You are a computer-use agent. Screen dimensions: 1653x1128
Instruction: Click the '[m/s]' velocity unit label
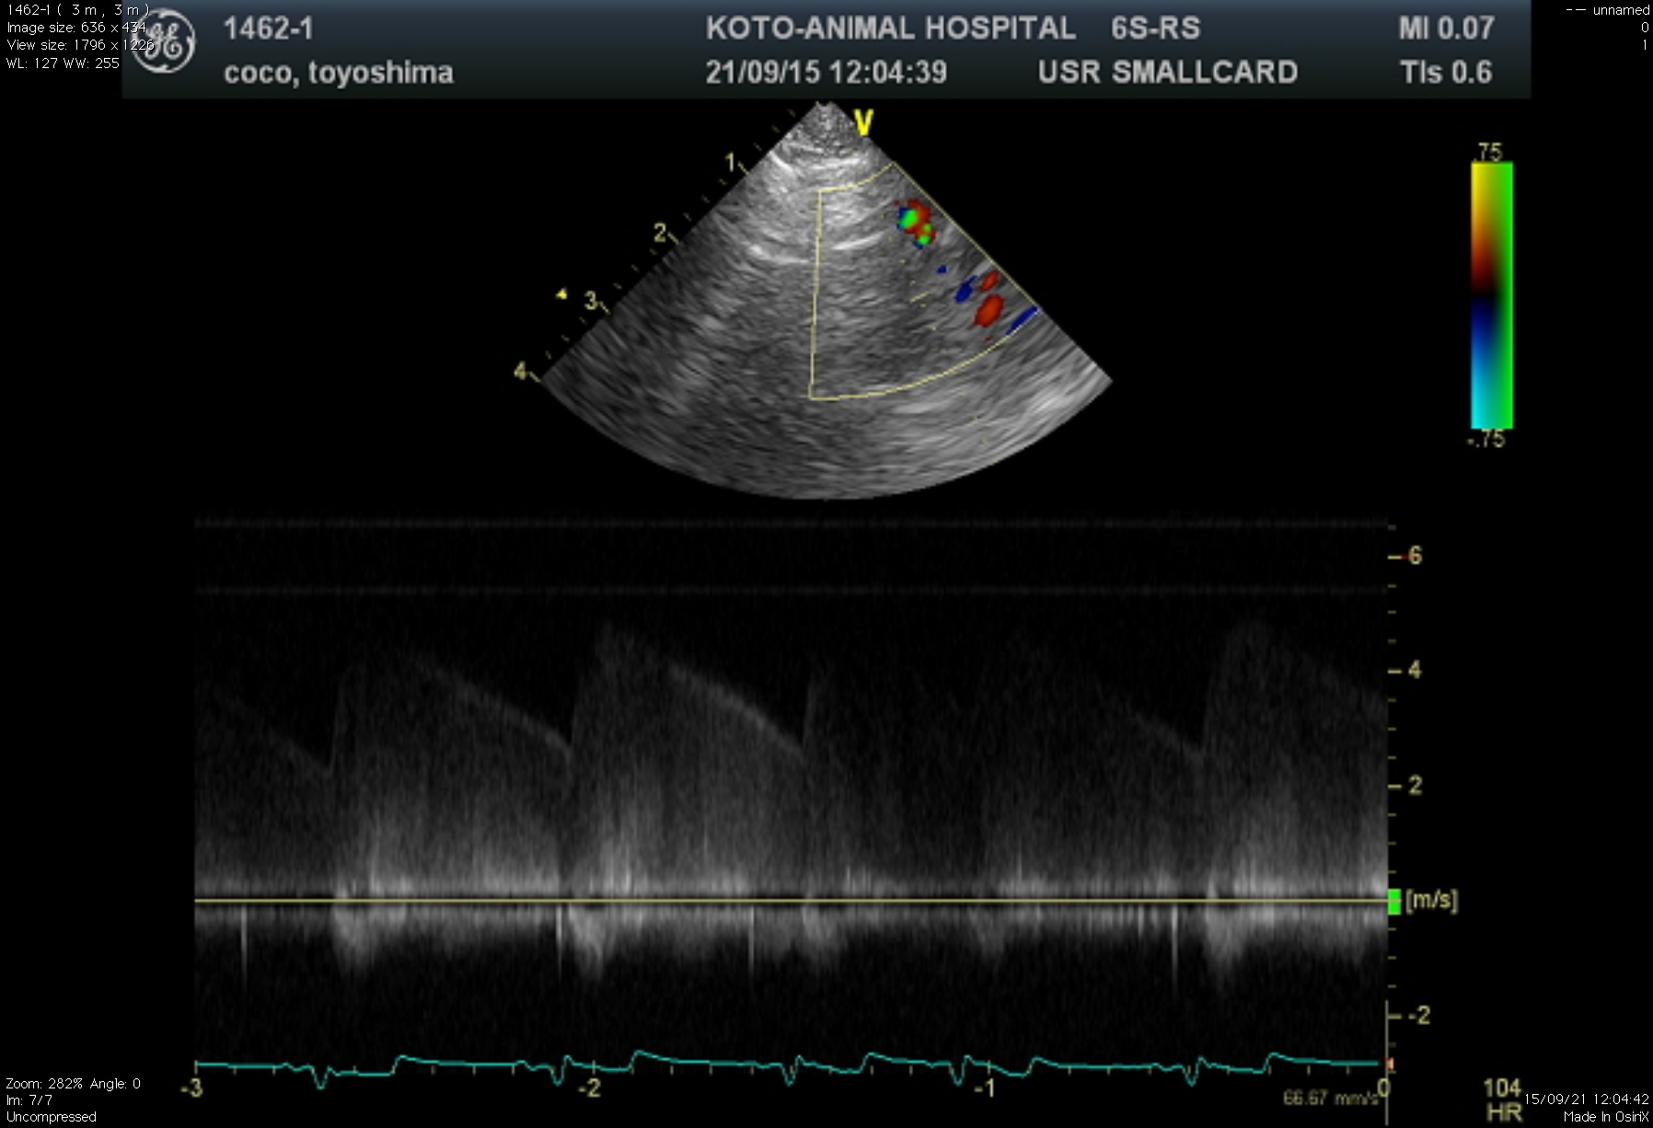coord(1432,900)
